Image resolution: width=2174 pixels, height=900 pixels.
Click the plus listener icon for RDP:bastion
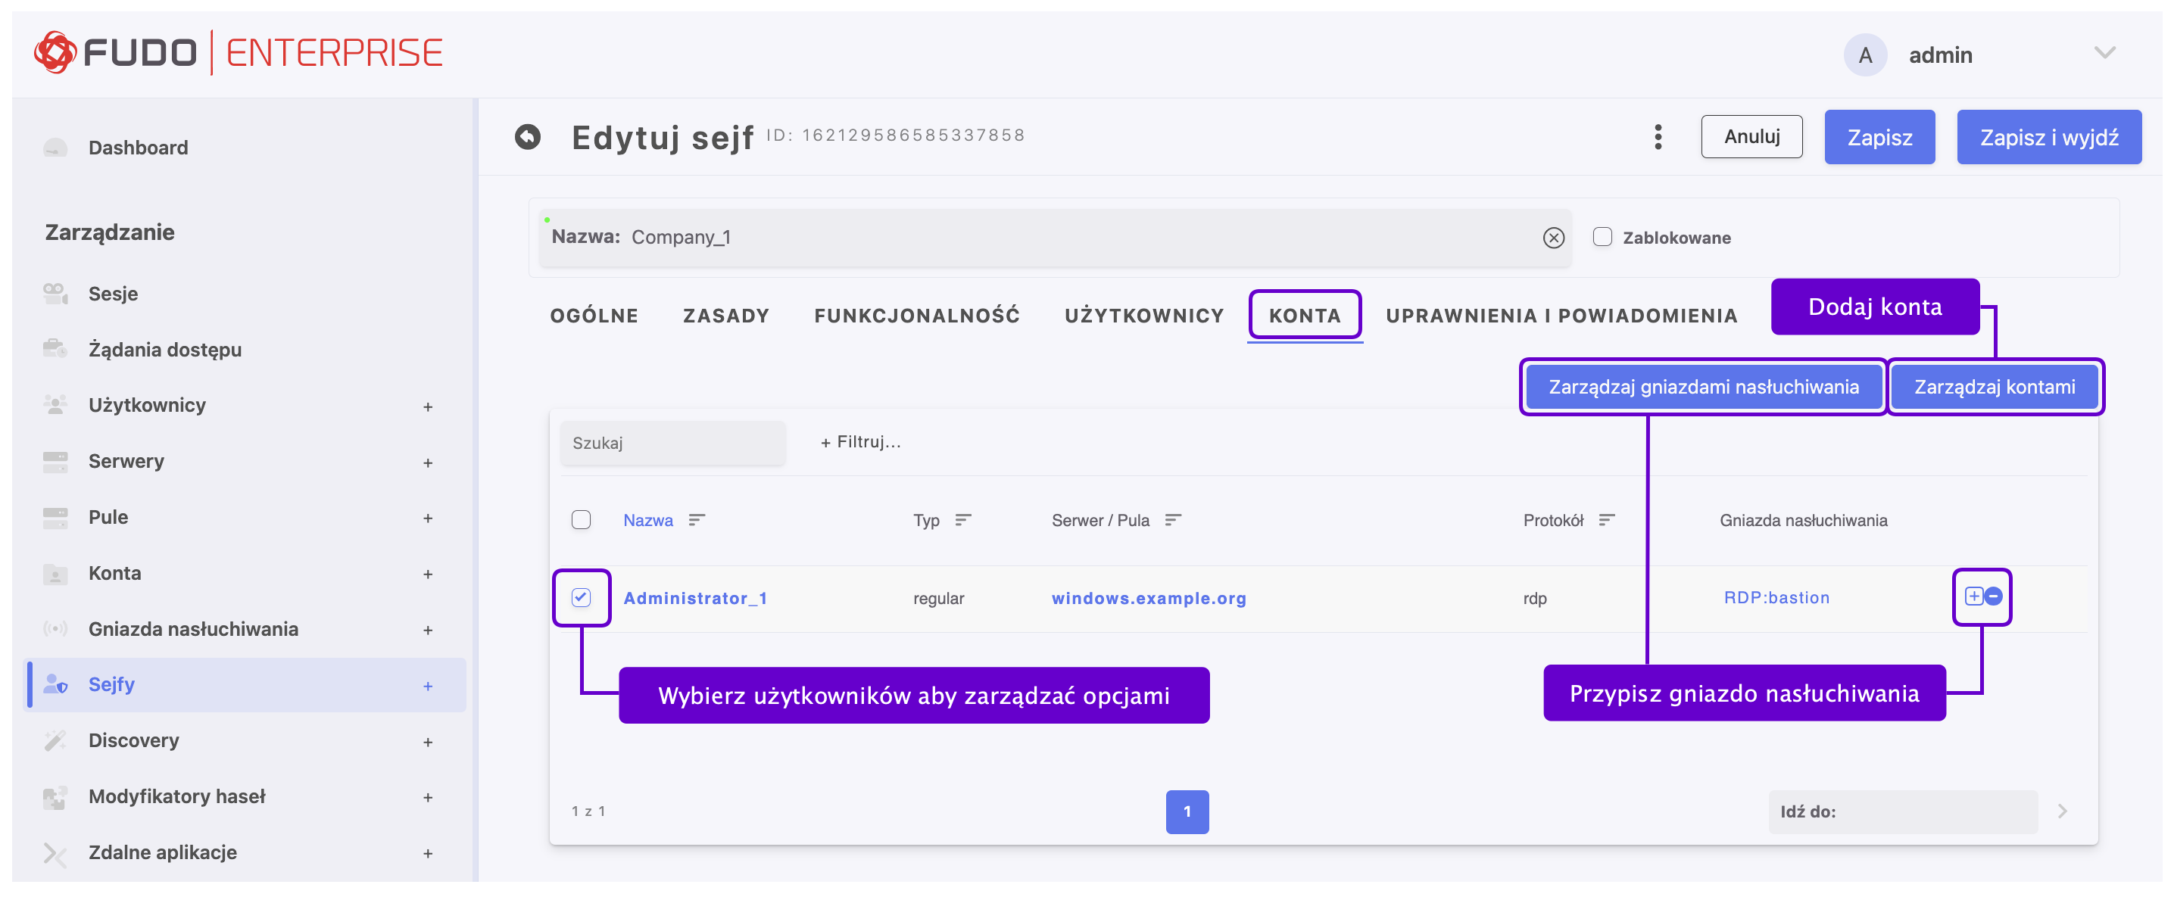(x=1973, y=596)
